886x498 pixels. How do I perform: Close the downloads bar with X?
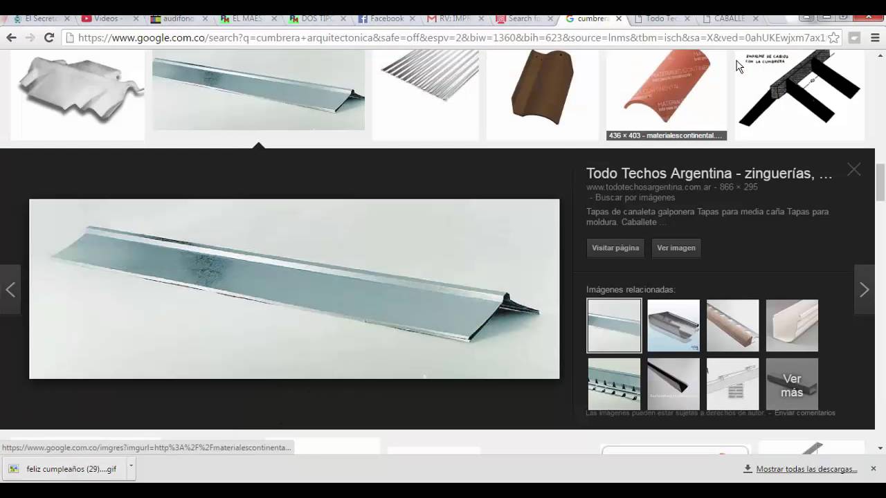point(874,468)
